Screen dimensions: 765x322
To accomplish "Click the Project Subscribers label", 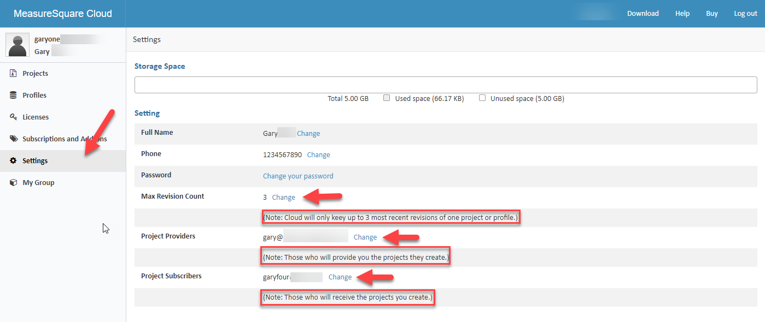I will coord(172,276).
